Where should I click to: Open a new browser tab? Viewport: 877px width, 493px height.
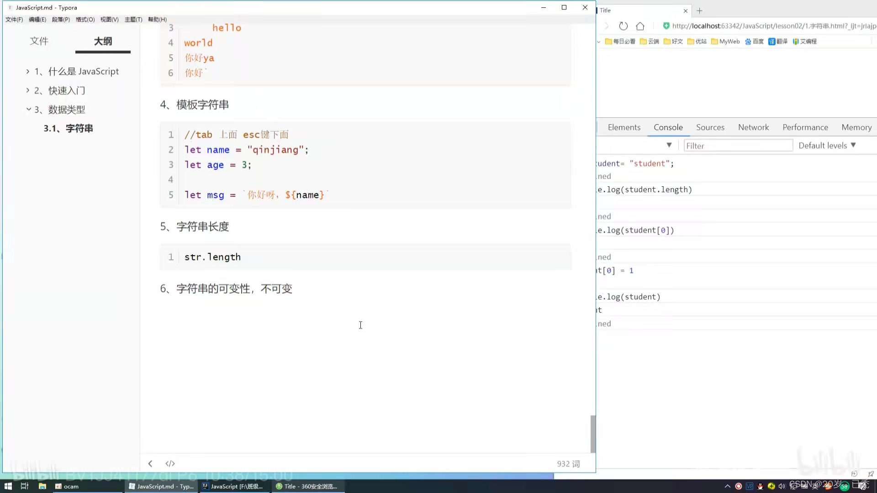click(699, 10)
